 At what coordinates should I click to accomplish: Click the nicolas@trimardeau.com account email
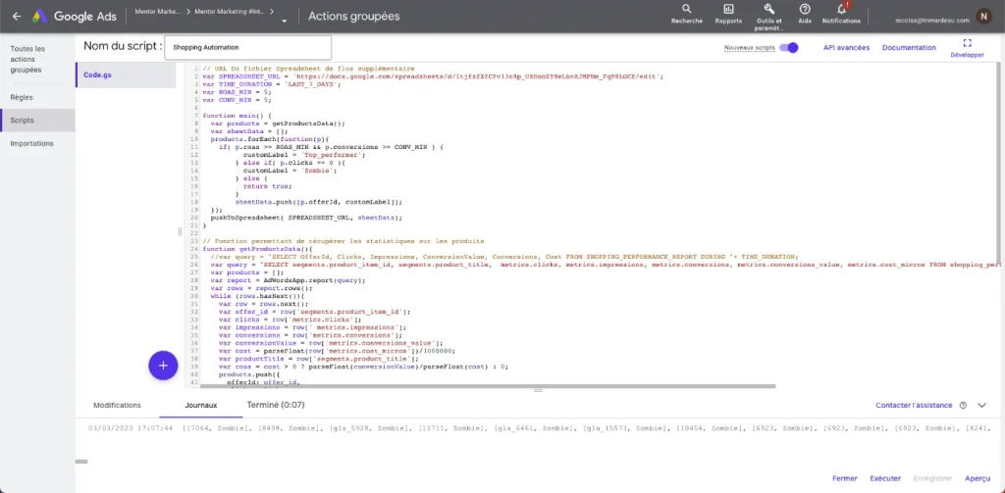click(x=932, y=21)
